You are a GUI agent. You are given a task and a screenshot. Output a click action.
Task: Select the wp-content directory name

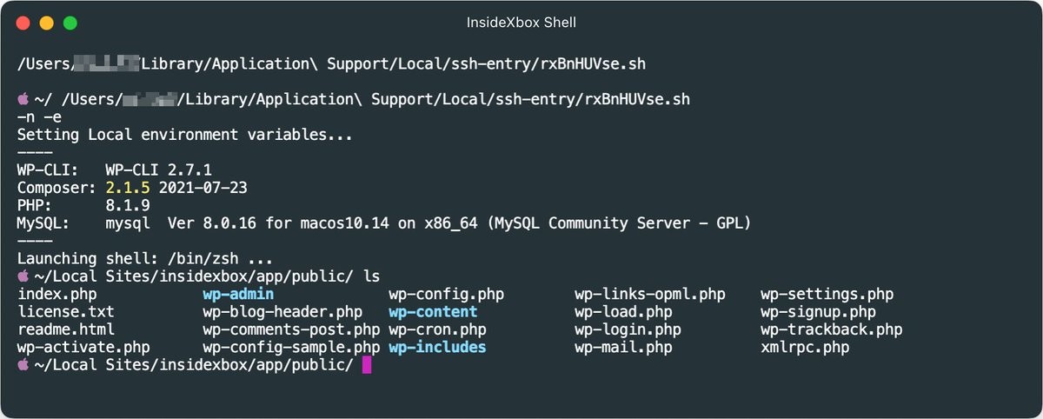pos(433,311)
